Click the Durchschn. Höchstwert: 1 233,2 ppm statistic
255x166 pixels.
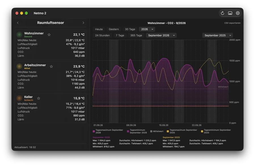click(138, 141)
